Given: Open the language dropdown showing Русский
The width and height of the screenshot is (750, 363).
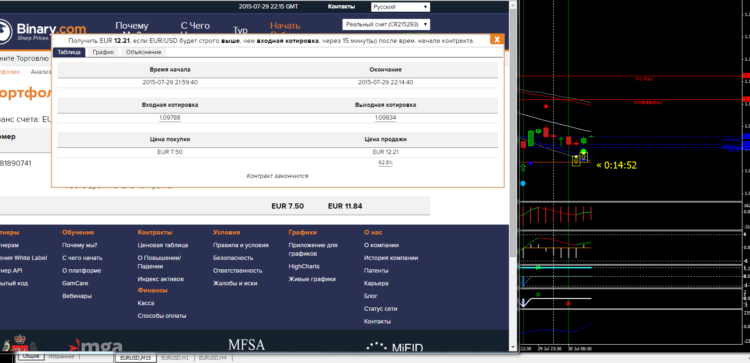Looking at the screenshot, I should point(400,7).
